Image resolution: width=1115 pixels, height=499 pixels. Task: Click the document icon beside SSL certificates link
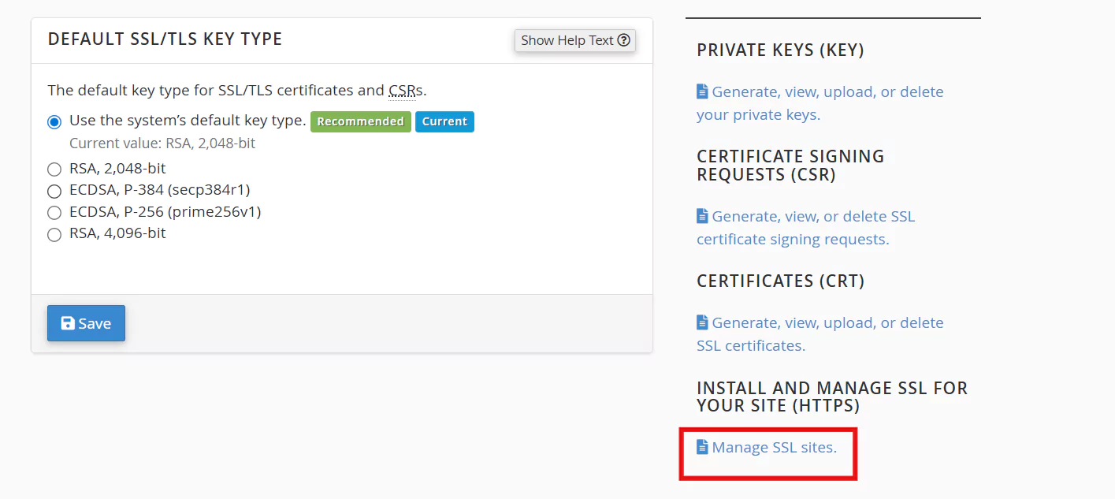[702, 322]
